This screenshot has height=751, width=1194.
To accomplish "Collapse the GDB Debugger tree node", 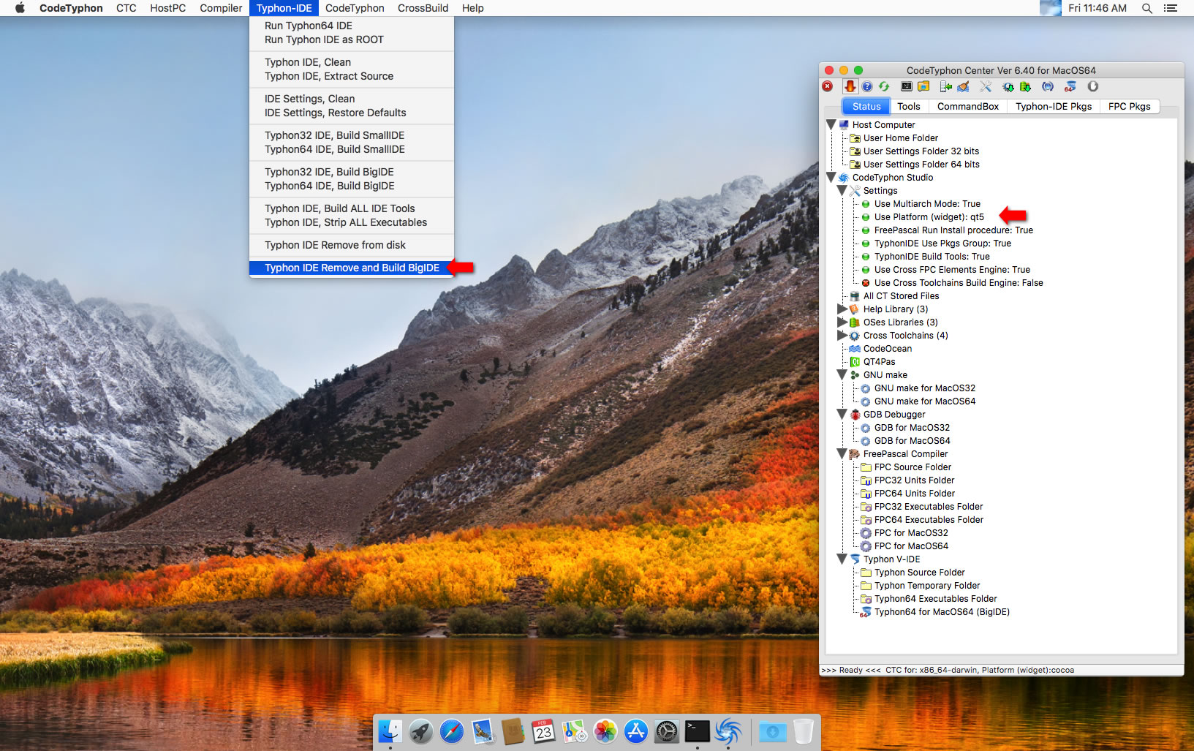I will tap(842, 415).
